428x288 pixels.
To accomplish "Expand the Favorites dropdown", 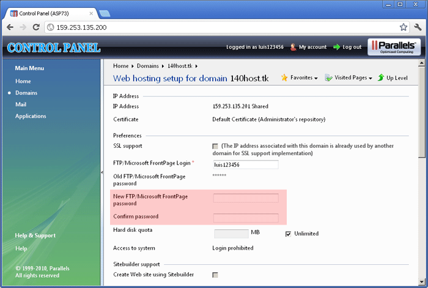I will 300,78.
